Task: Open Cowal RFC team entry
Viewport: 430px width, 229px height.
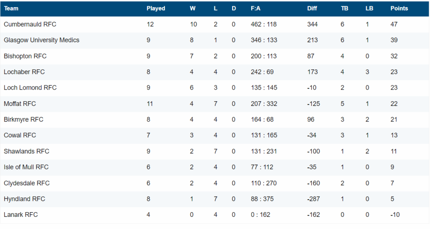Action: point(20,135)
